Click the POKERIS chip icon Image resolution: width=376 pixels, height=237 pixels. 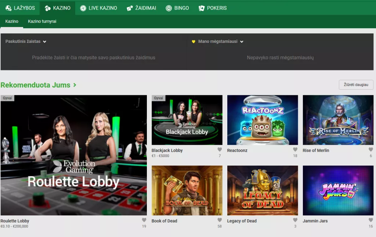[x=201, y=8]
